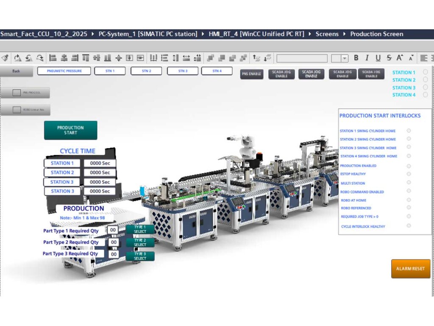Switch to STN 2 screen
This screenshot has width=434, height=326.
[146, 71]
